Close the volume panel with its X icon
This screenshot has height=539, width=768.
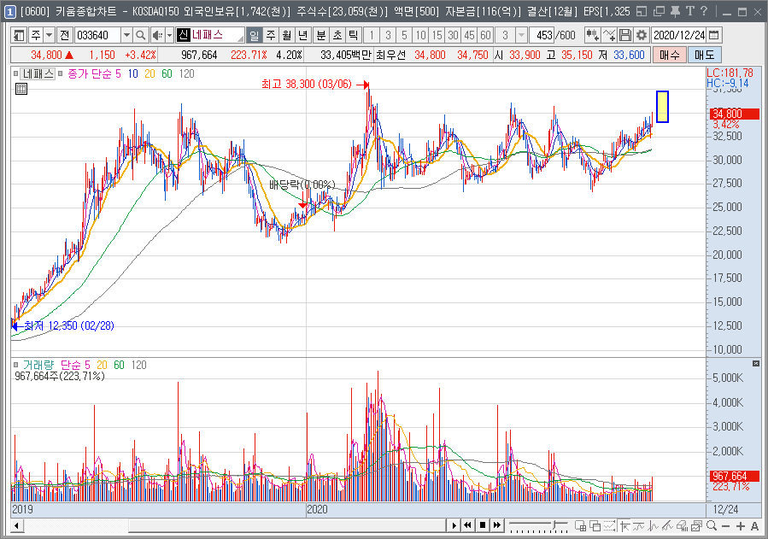pyautogui.click(x=756, y=363)
